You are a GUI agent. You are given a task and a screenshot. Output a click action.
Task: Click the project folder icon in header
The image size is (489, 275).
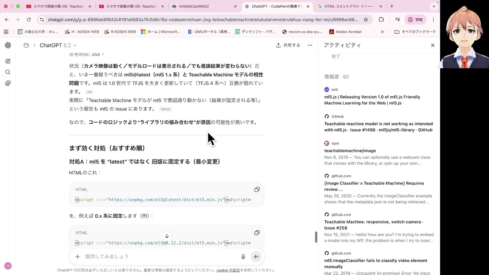point(26,45)
